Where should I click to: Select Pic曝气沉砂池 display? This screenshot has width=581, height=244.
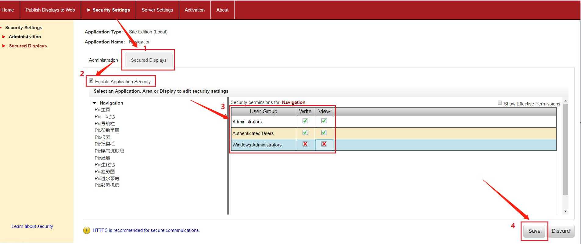click(x=109, y=151)
